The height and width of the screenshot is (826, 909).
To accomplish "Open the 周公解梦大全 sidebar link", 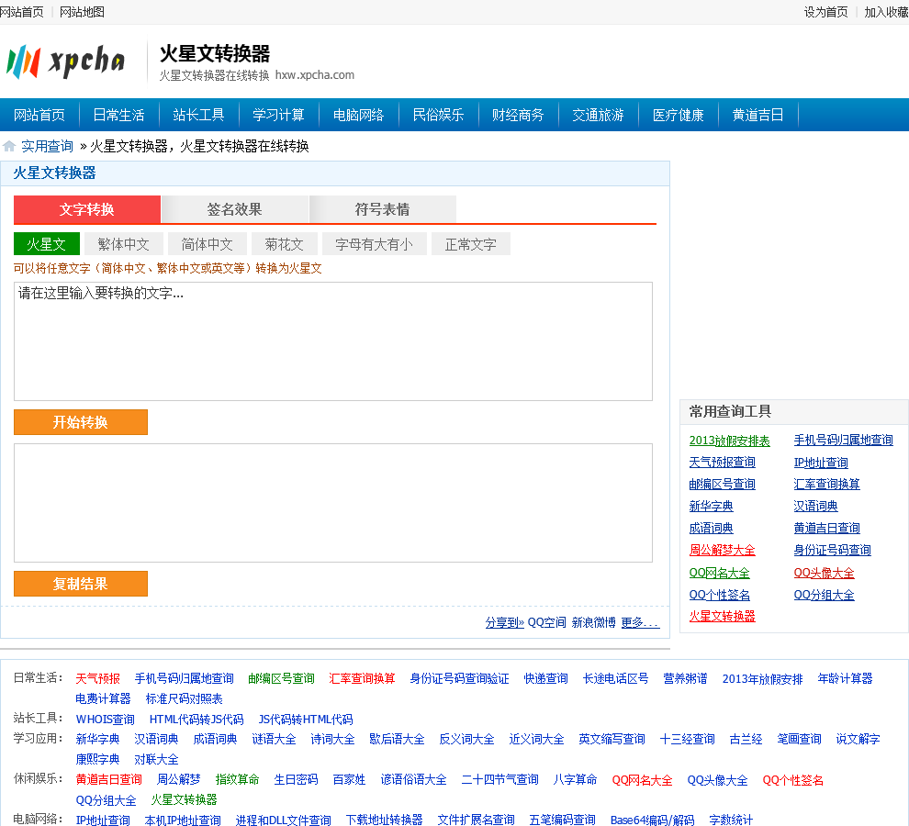I will (x=722, y=551).
